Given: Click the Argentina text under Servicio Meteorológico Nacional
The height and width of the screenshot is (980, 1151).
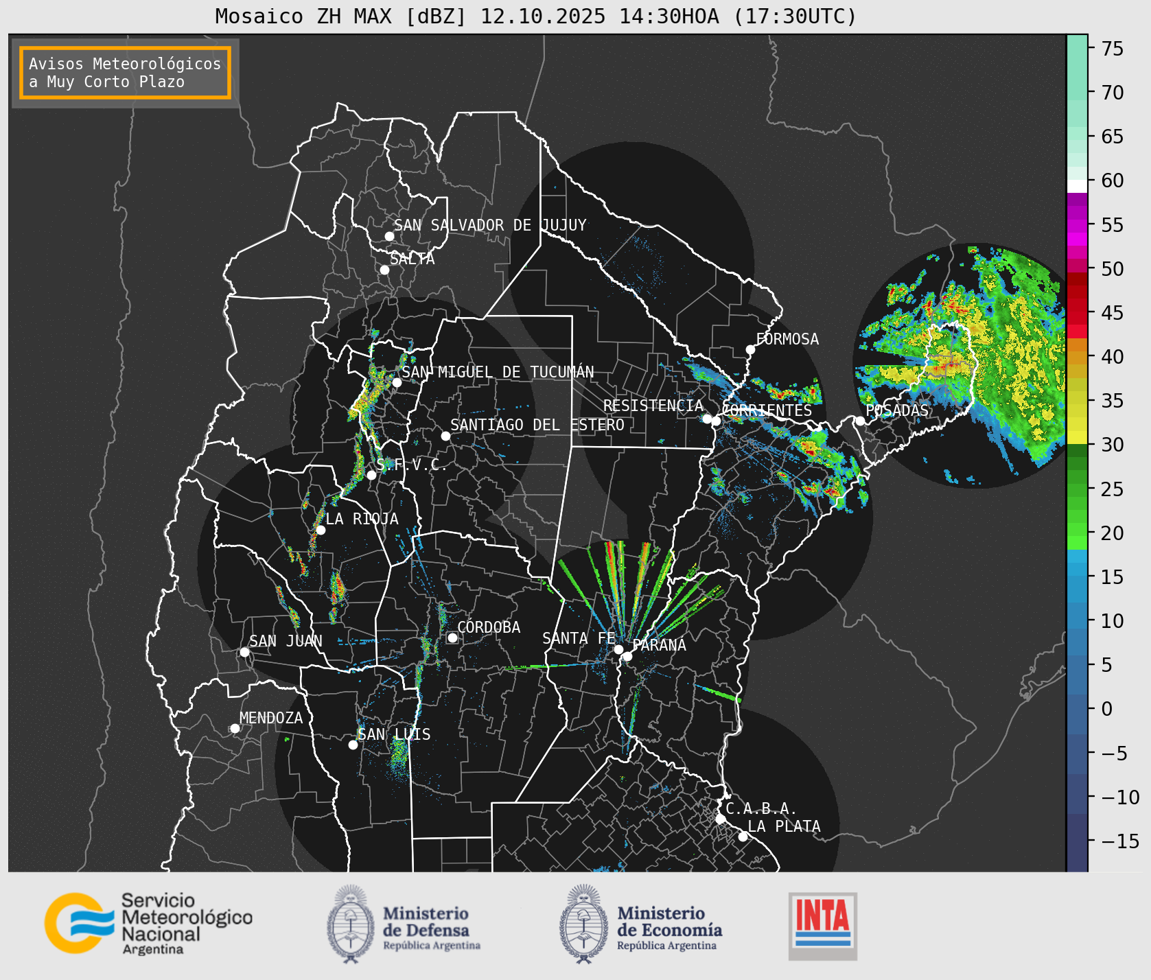Looking at the screenshot, I should pyautogui.click(x=153, y=950).
